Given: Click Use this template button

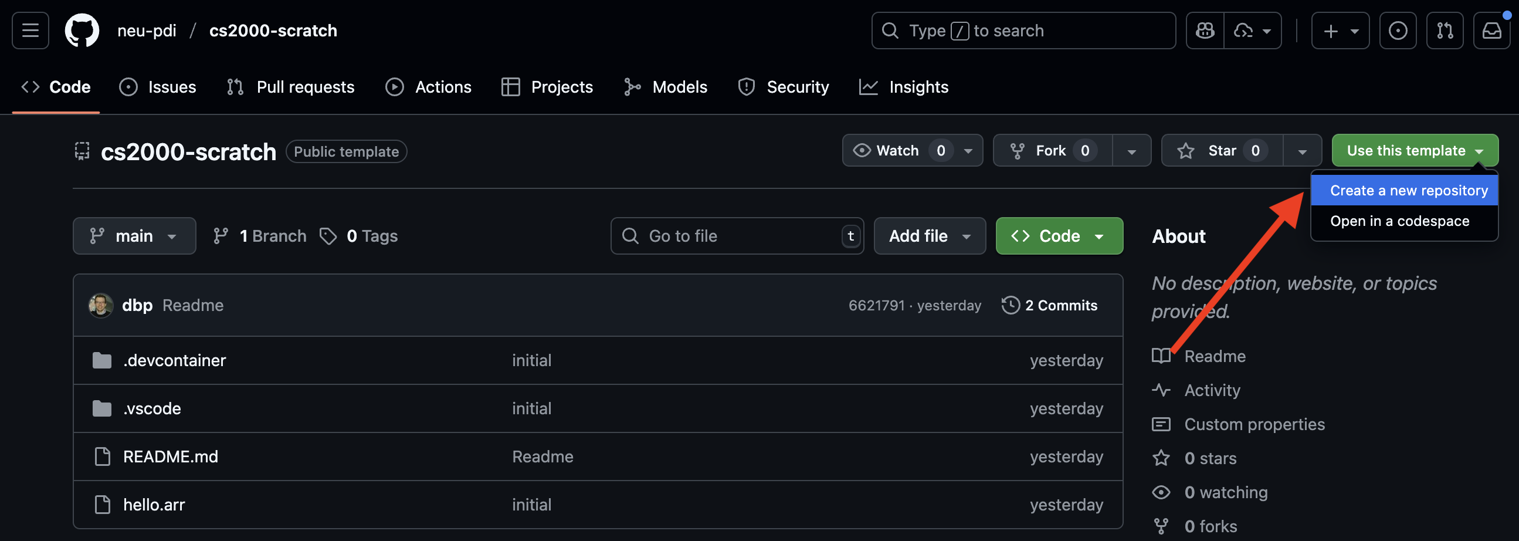Looking at the screenshot, I should coord(1415,150).
